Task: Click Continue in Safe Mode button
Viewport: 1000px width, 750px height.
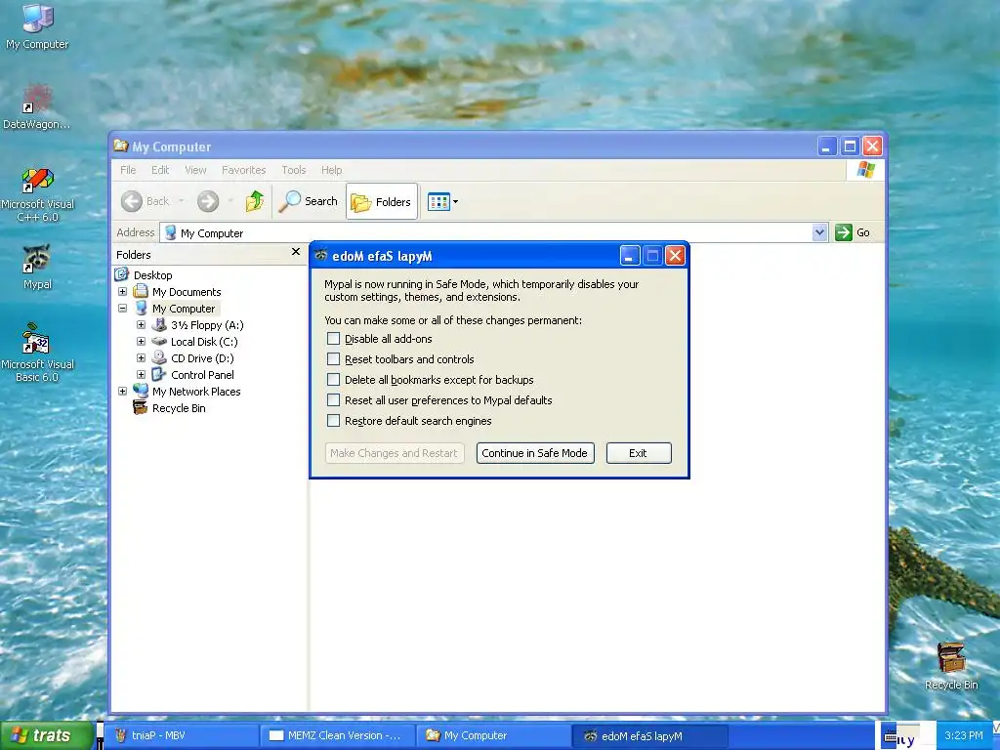Action: click(x=535, y=453)
